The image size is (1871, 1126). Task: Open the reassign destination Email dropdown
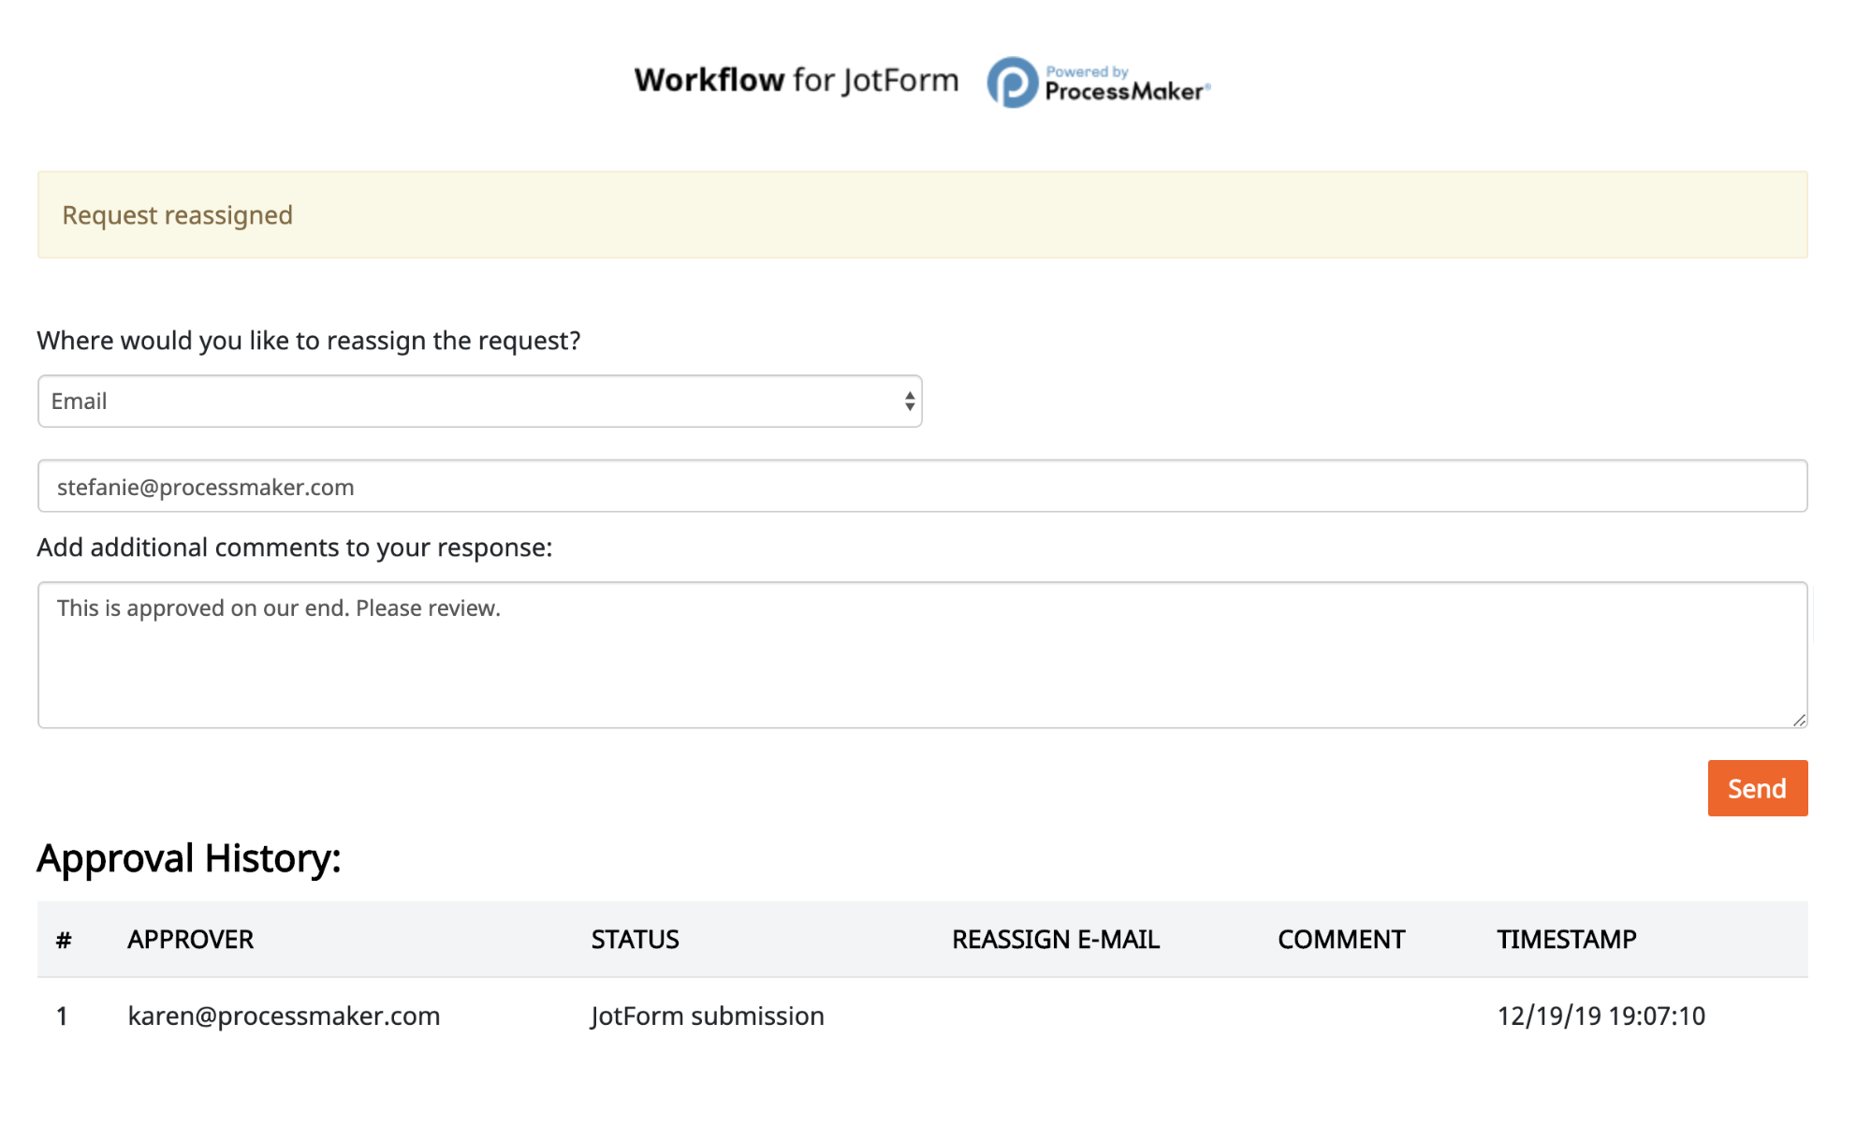[x=479, y=402]
